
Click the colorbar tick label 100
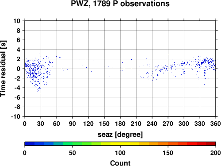point(120,153)
